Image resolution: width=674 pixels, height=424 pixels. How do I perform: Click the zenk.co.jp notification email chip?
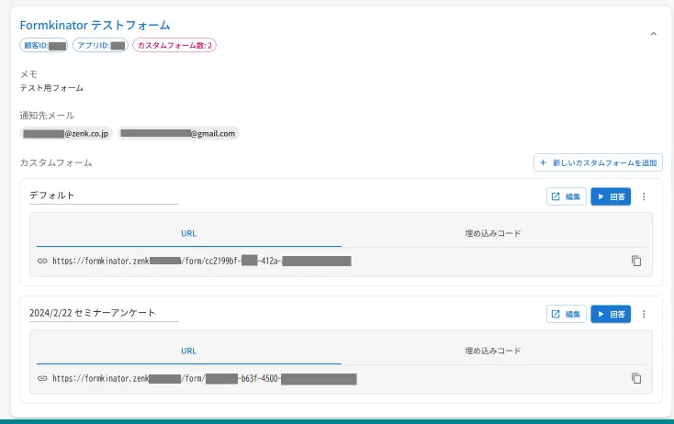[x=66, y=133]
